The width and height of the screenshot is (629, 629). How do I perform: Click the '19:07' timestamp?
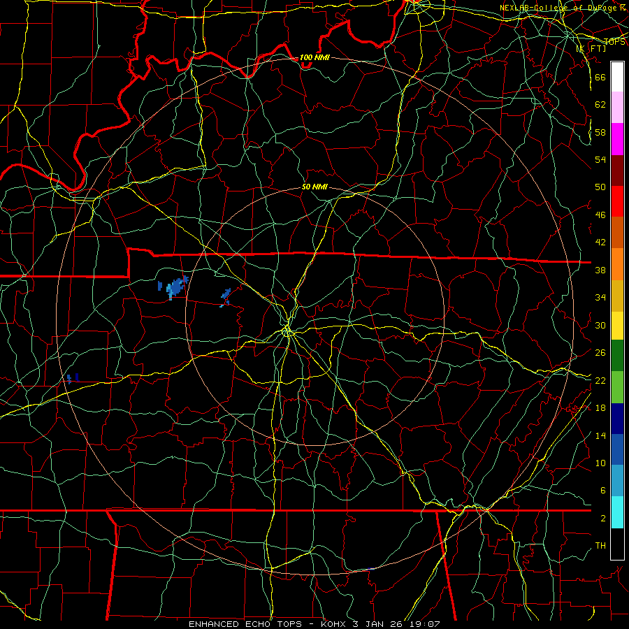point(425,624)
